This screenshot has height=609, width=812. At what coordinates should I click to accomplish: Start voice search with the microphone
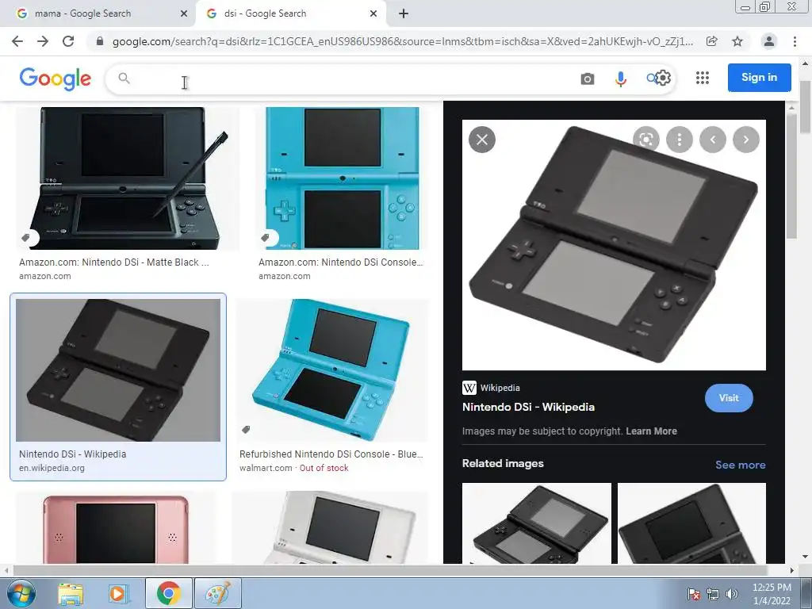620,79
